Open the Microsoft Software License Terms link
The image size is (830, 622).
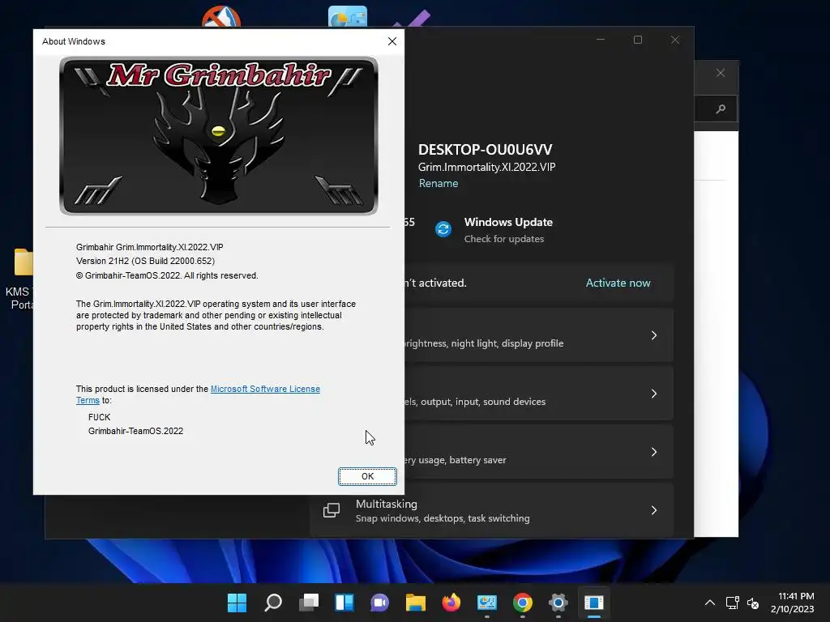coord(265,389)
